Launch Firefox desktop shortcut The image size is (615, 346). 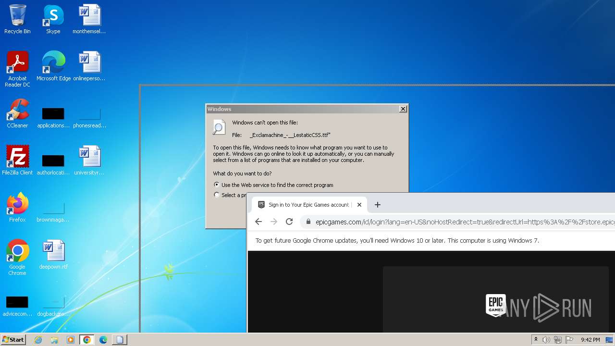17,208
